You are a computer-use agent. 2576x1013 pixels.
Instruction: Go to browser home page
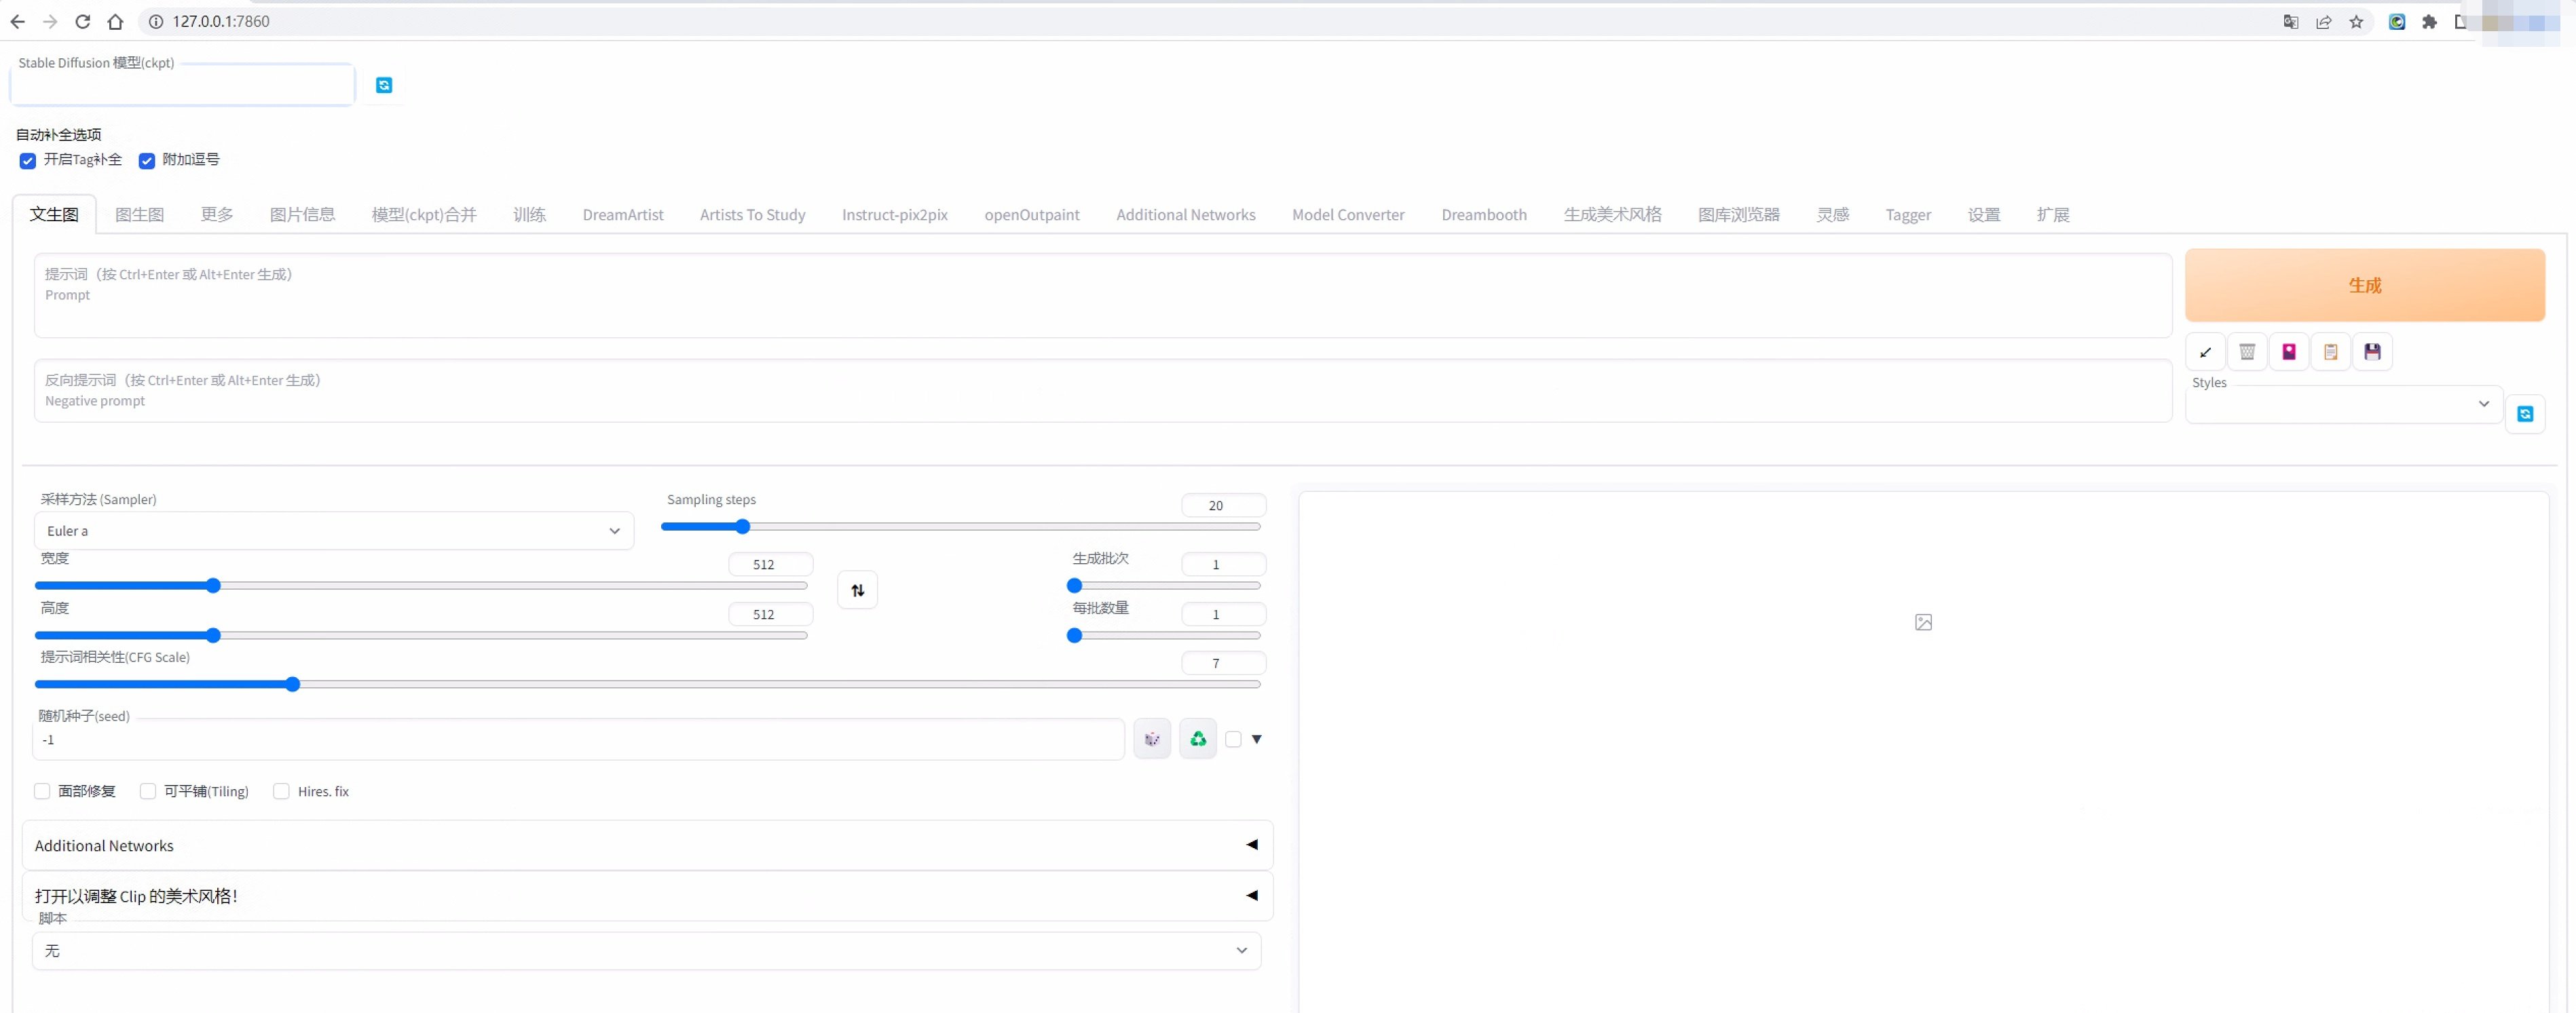pos(115,21)
